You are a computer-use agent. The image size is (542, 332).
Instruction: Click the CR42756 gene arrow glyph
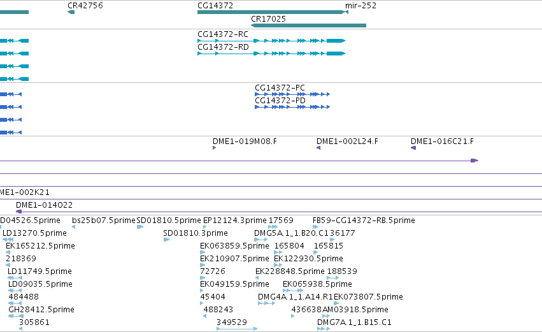tap(71, 12)
